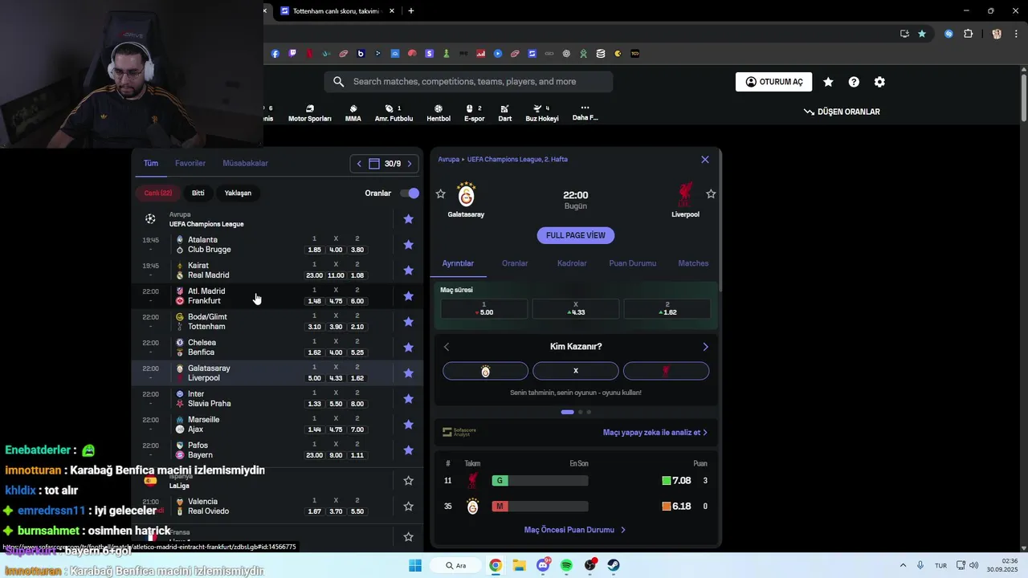Switch to the Tüm tab

coord(151,163)
